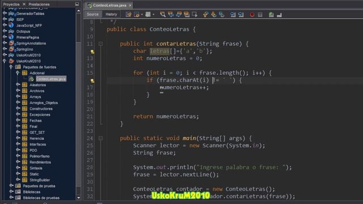Viewport: 363px width, 204px height.
Task: Select the GET_SET package
Action: coord(37,132)
